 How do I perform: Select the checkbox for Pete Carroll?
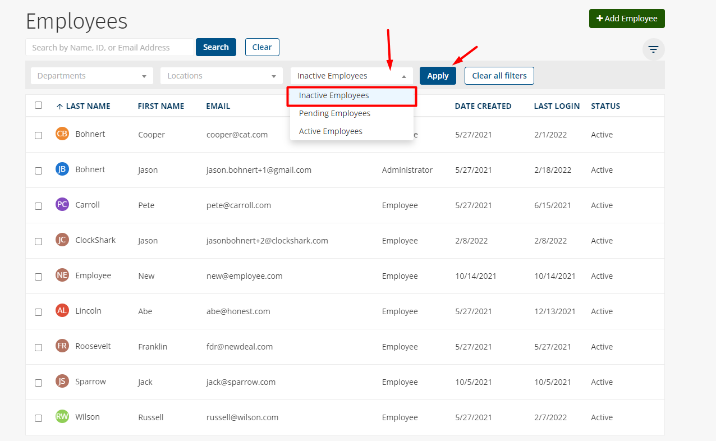point(38,206)
